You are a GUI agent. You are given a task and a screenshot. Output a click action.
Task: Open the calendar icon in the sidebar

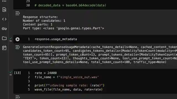[4, 48]
